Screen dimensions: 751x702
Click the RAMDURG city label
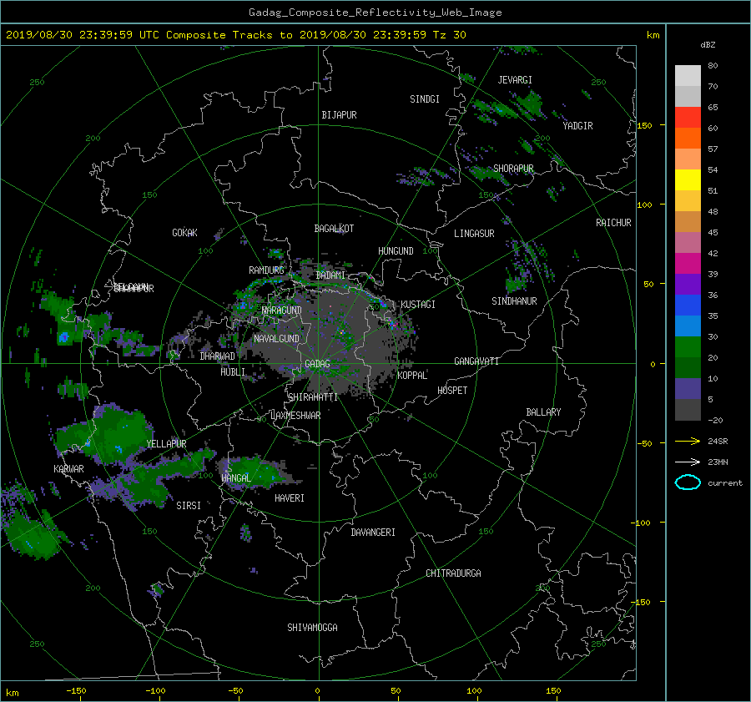266,270
